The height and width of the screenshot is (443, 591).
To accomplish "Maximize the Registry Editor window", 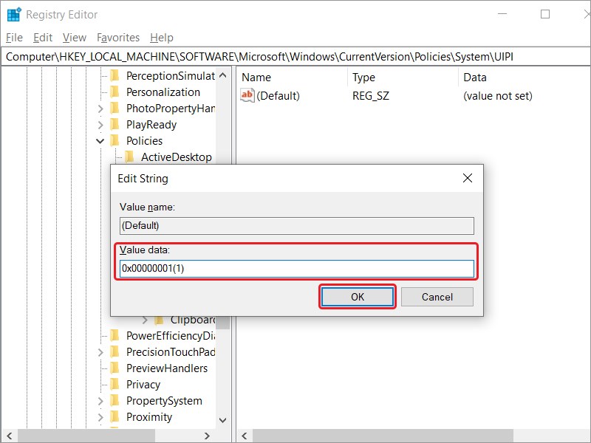I will [545, 14].
